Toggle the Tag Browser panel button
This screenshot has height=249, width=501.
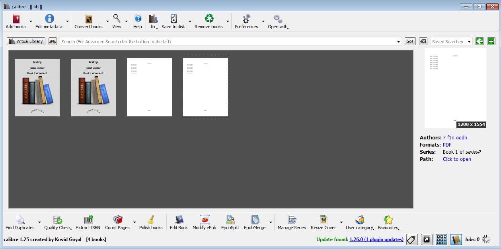click(x=412, y=239)
